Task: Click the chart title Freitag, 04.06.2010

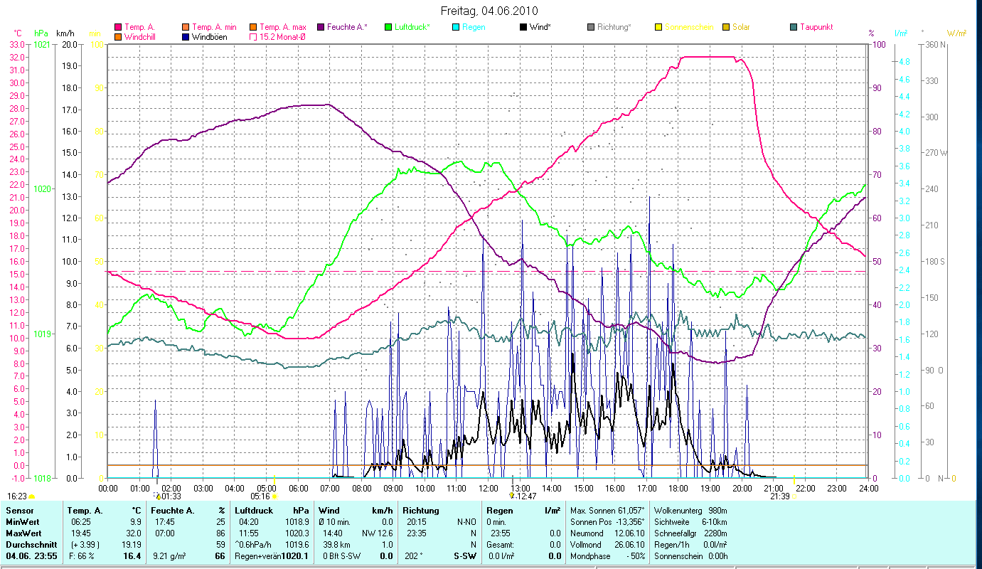Action: pos(489,11)
